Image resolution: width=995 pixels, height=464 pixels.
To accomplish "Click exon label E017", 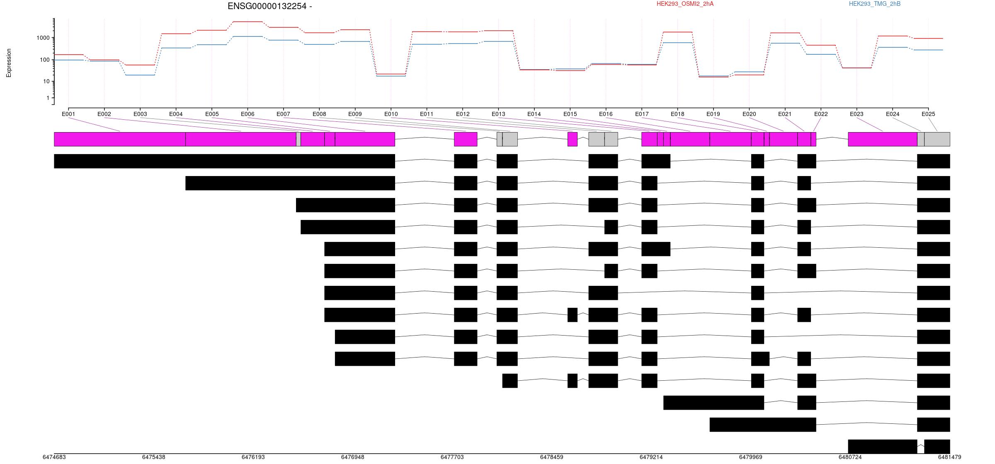I will point(642,114).
